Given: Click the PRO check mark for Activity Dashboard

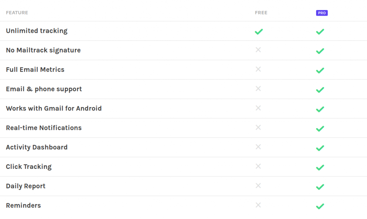Looking at the screenshot, I should (320, 148).
